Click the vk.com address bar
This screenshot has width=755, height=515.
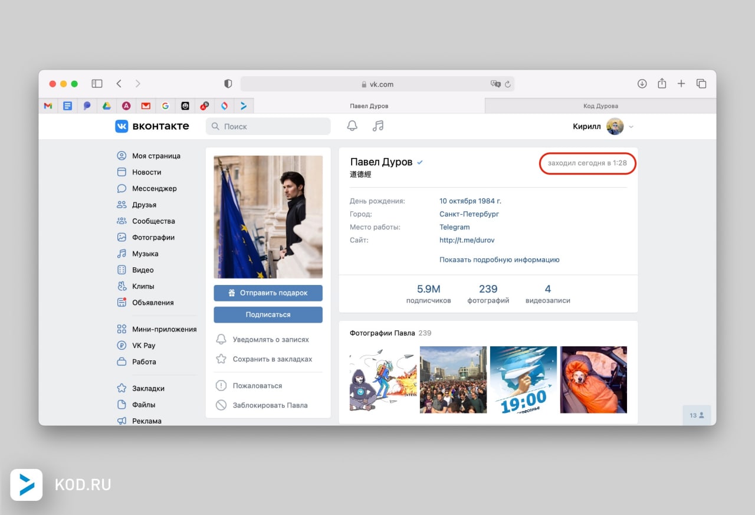pos(377,84)
